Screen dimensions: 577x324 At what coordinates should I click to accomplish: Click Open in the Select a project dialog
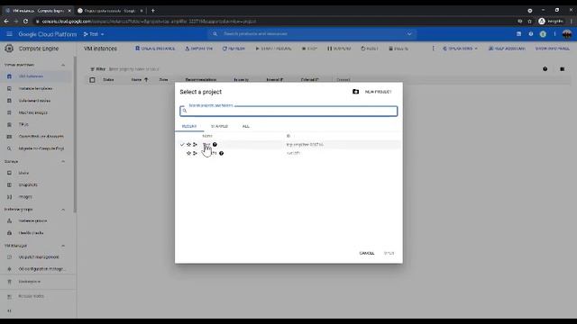click(389, 253)
